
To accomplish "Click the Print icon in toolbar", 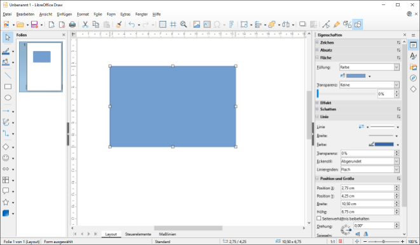I will tap(72, 25).
